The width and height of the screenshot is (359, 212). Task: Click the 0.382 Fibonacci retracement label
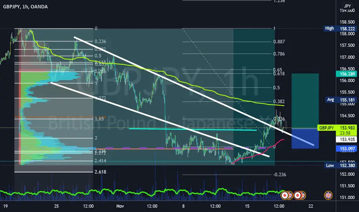point(279,101)
